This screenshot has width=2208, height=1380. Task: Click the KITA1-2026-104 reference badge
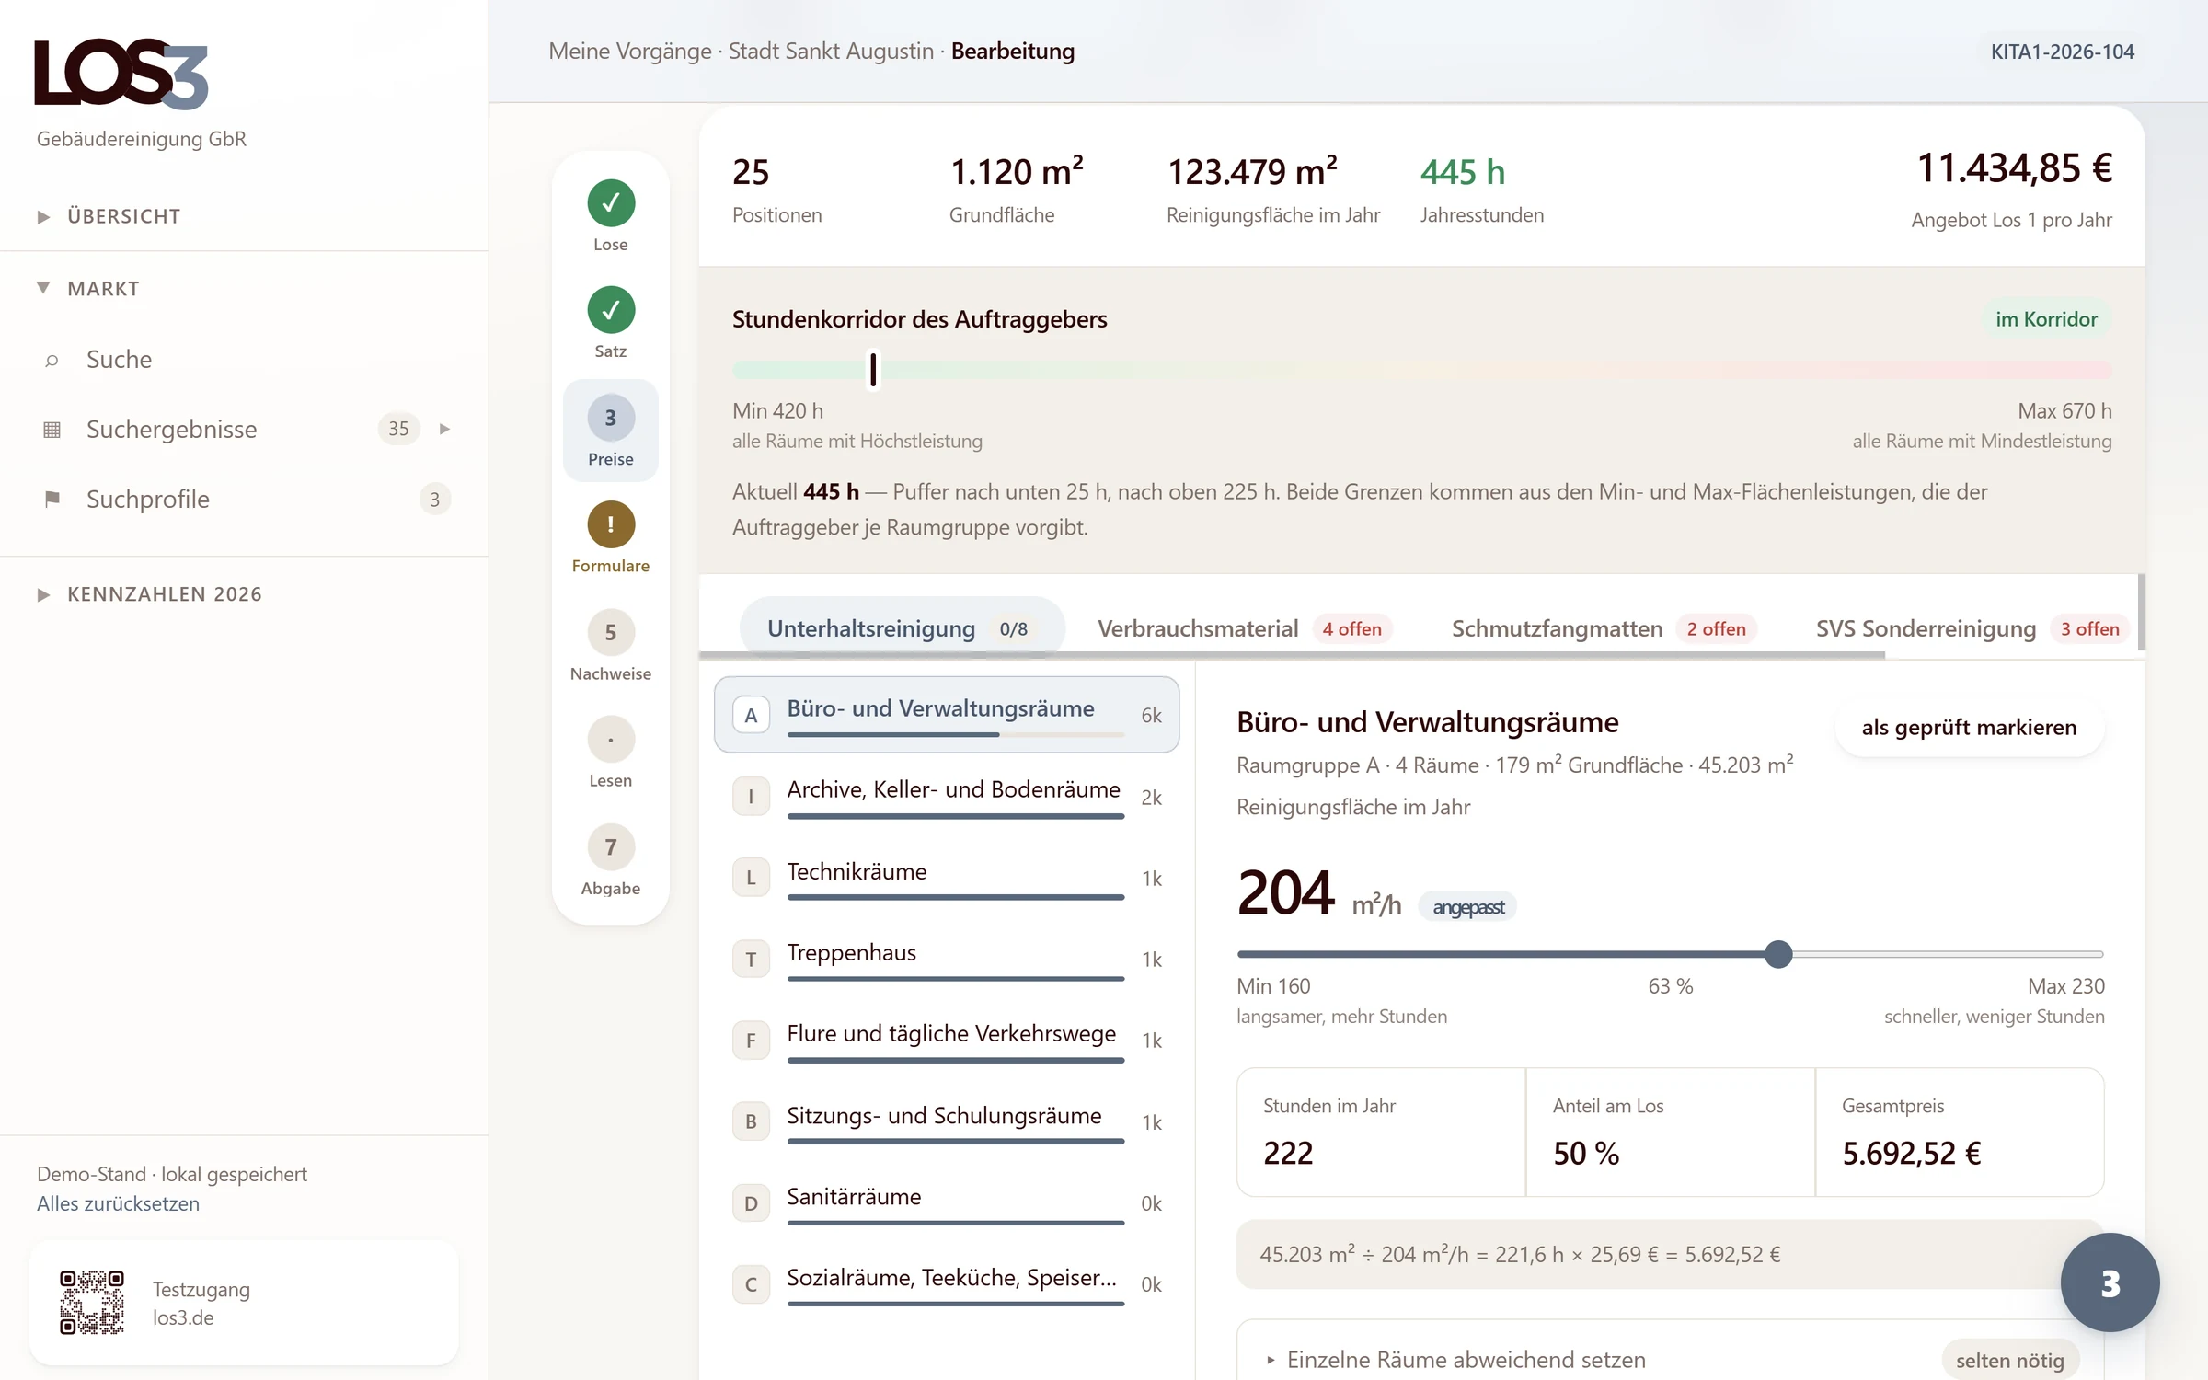(2063, 52)
